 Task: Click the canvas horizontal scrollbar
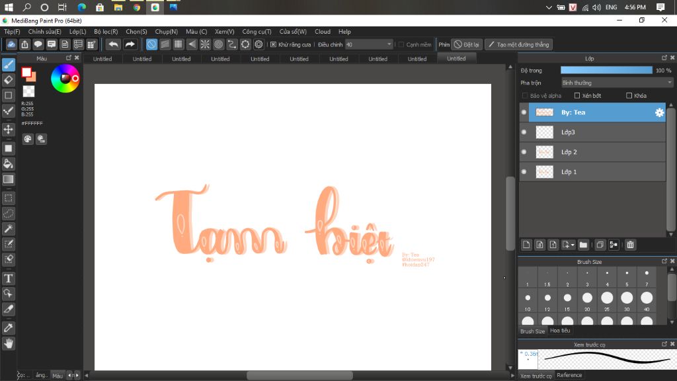(299, 376)
